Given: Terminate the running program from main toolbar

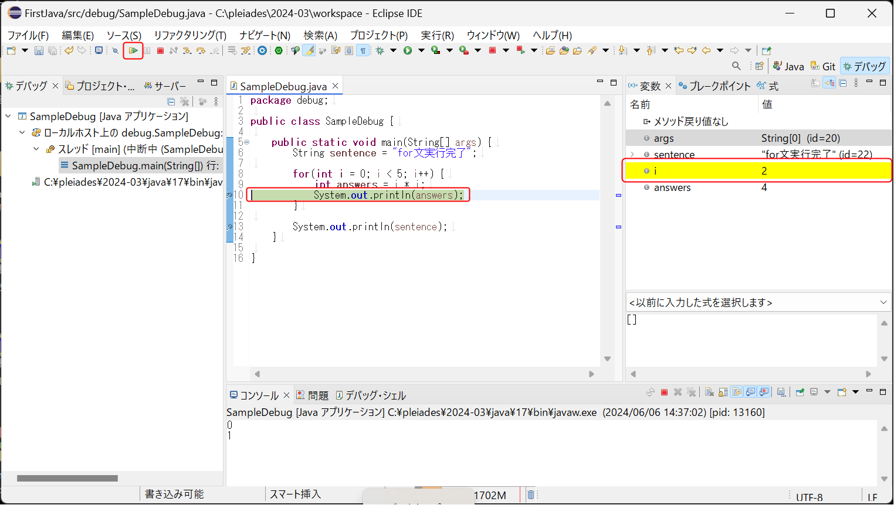Looking at the screenshot, I should pos(160,50).
